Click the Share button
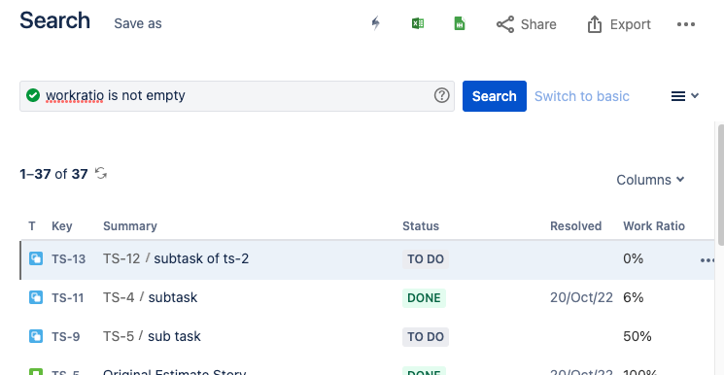 [x=527, y=24]
